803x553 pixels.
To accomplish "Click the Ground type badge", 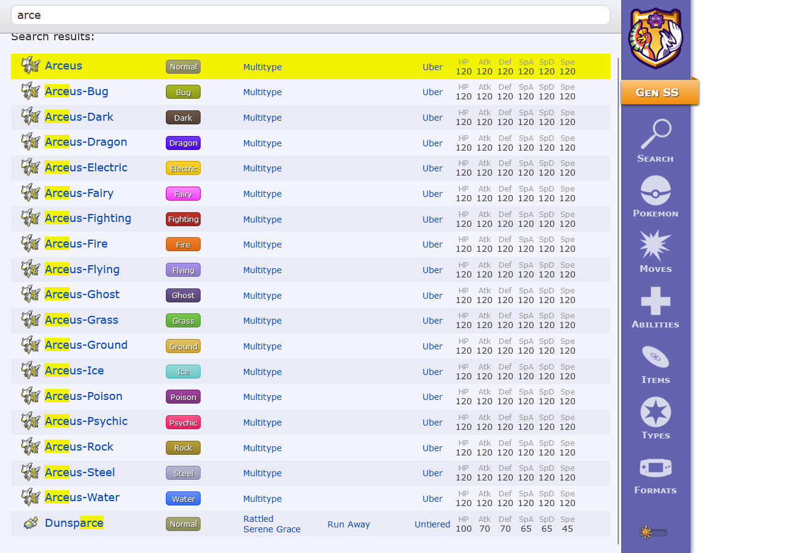I will pyautogui.click(x=183, y=346).
